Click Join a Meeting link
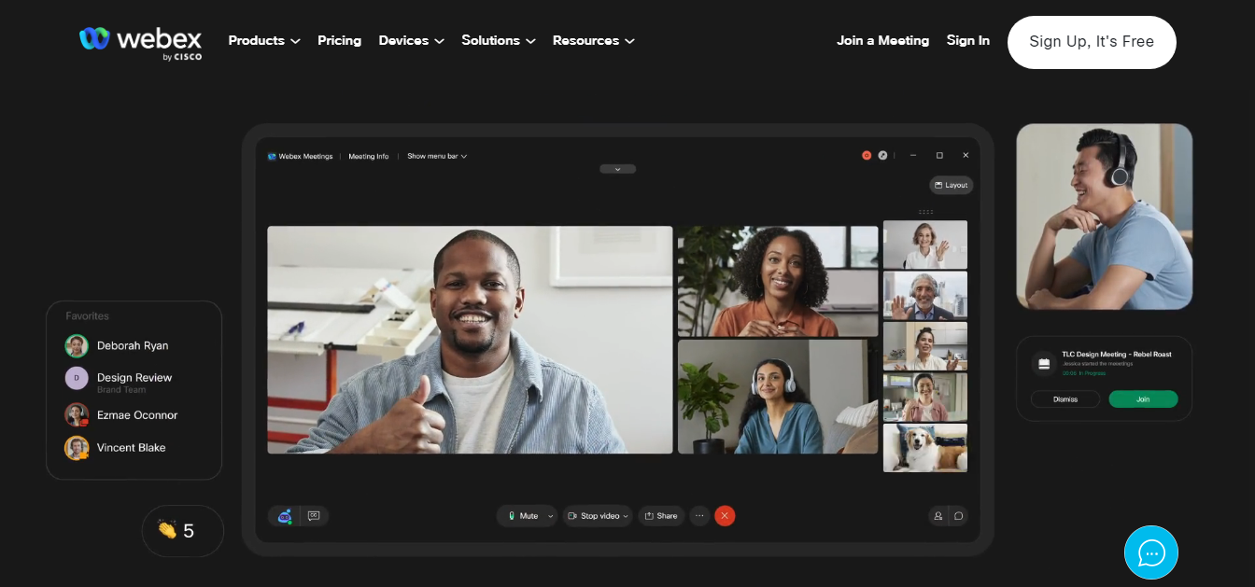This screenshot has height=587, width=1255. click(x=882, y=40)
